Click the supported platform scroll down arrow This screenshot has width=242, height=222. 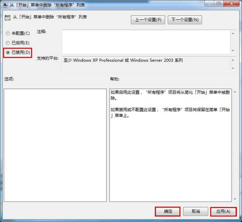[233, 68]
